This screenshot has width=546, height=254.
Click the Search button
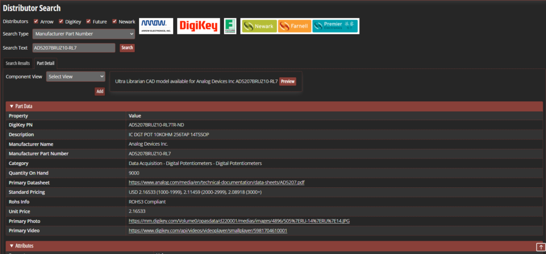click(x=127, y=47)
